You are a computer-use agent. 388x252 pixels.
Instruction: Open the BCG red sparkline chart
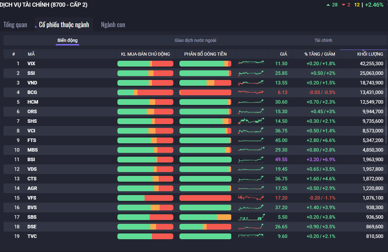point(251,92)
